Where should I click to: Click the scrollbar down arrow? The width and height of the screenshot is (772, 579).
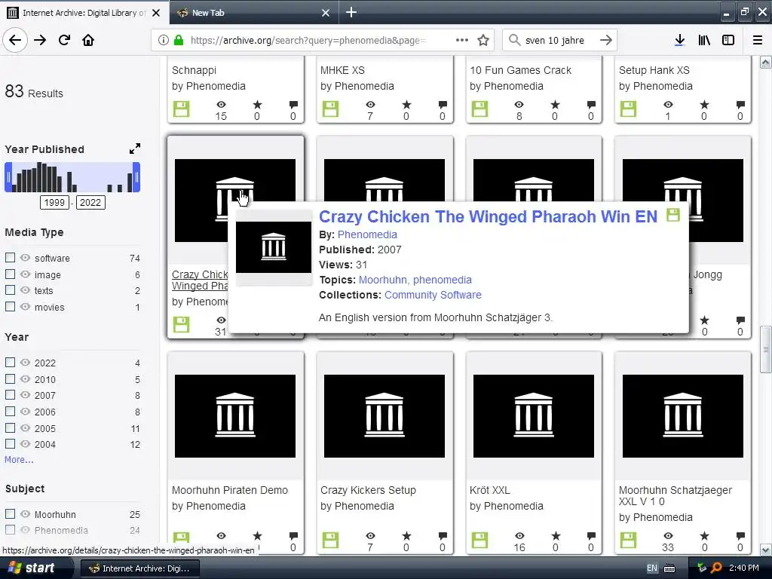coord(766,550)
